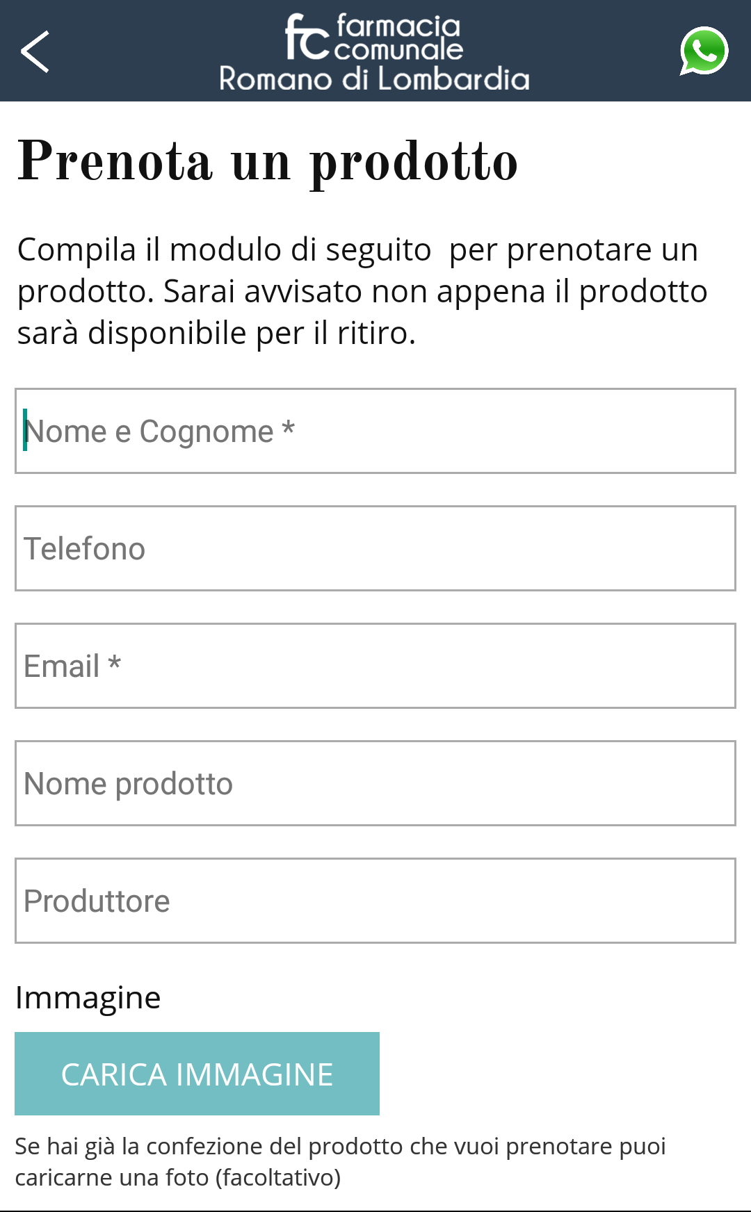Screen dimensions: 751x1212
Task: Click the fc logo mark
Action: click(x=306, y=38)
